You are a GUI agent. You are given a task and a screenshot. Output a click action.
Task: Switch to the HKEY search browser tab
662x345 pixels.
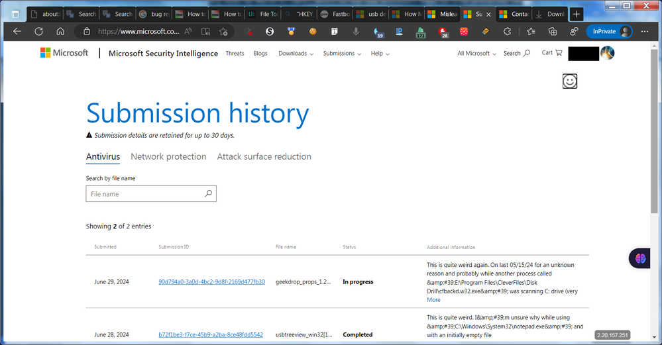(299, 14)
